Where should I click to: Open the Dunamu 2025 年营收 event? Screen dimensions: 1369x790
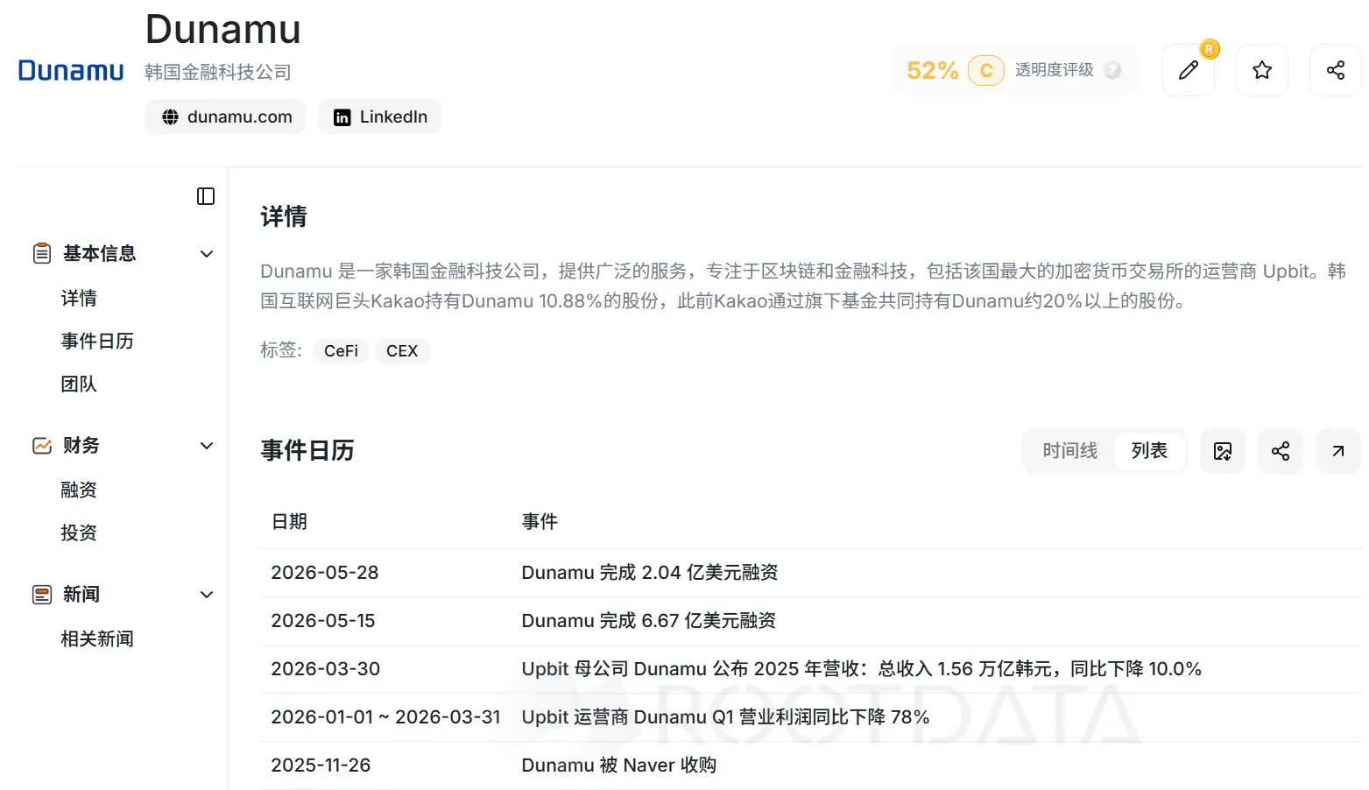(x=862, y=669)
